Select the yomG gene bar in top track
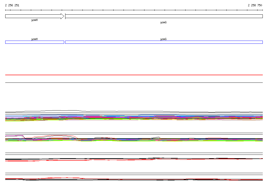This screenshot has width=268, height=187. [x=164, y=16]
